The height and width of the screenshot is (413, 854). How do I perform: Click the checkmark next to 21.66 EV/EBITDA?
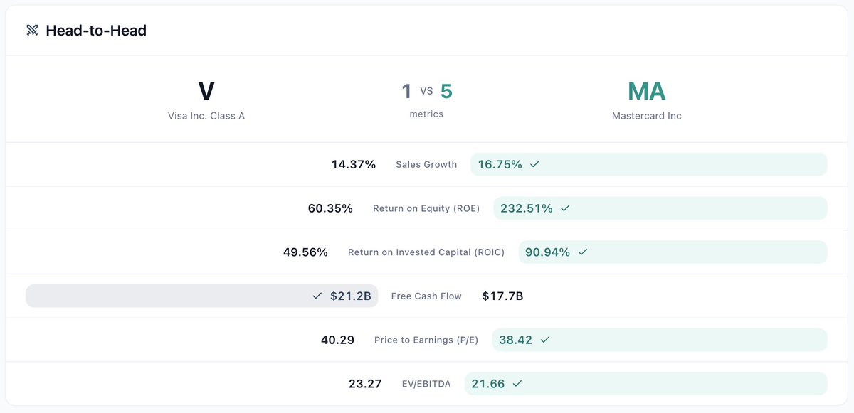[517, 384]
